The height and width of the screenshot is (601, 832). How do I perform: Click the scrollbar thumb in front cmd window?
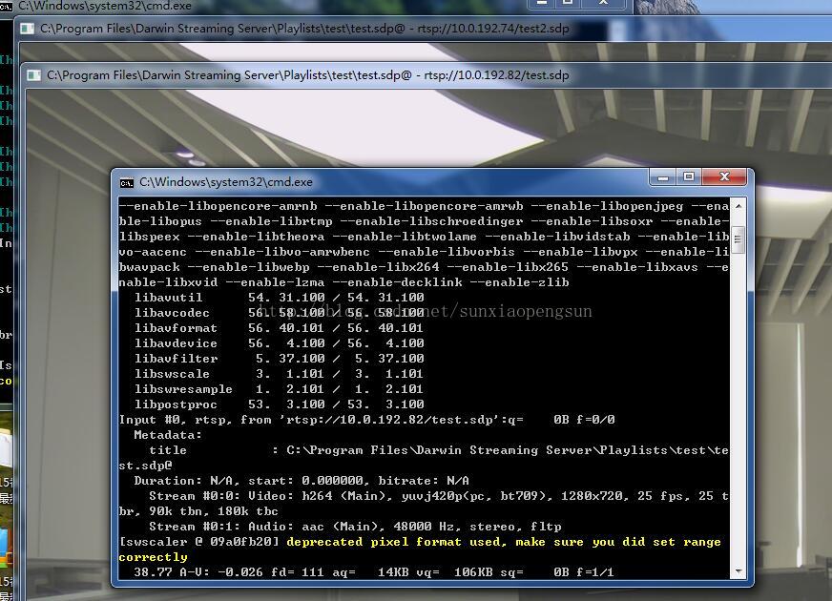click(x=738, y=239)
